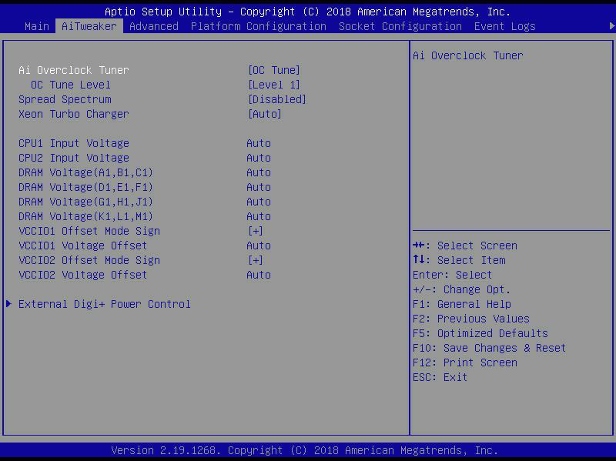Toggle the Spread Spectrum Disabled setting
Screen dimensions: 616x461
[276, 99]
